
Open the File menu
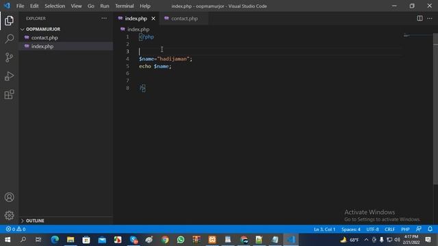point(20,6)
